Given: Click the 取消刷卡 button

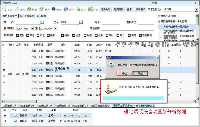Looking at the screenshot, I should coord(140,9).
